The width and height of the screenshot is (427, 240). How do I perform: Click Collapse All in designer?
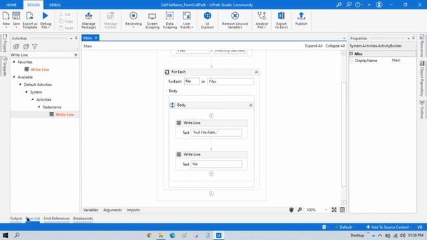click(x=335, y=46)
